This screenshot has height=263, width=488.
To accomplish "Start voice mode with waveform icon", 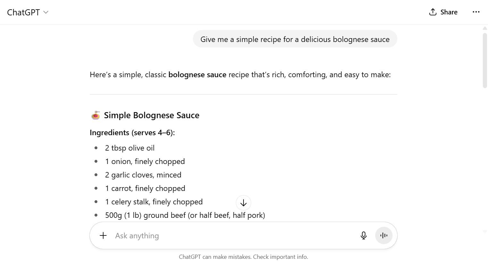I will [384, 236].
